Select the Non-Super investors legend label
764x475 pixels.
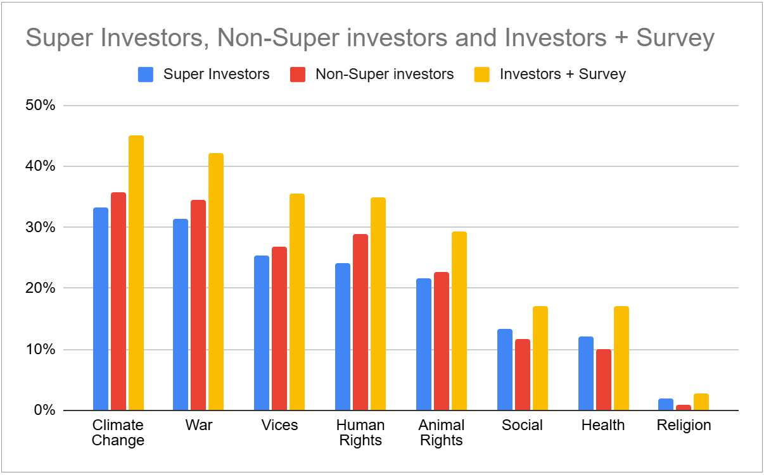point(385,74)
